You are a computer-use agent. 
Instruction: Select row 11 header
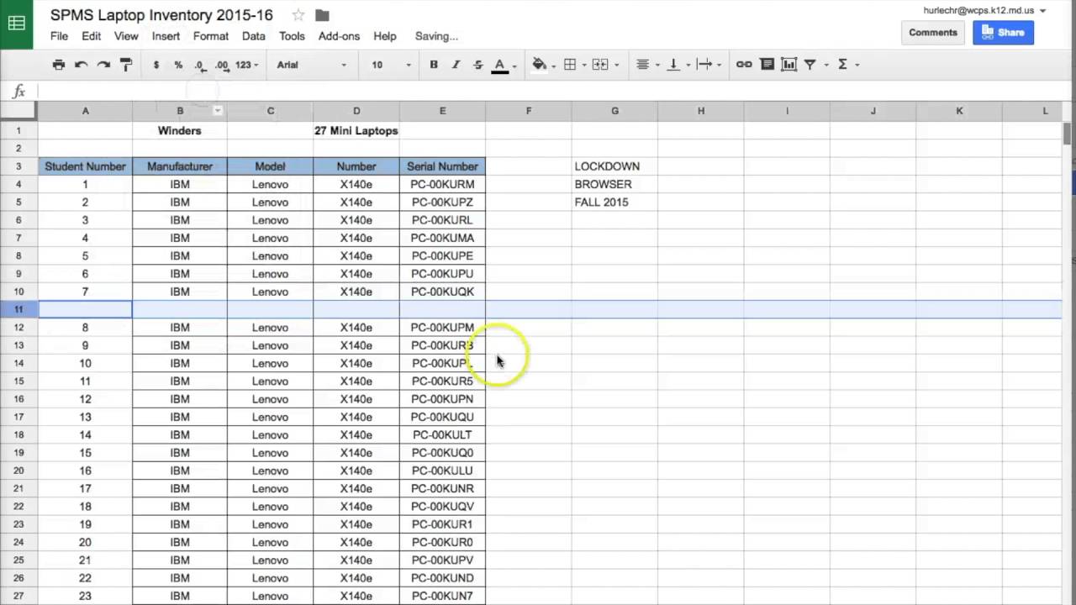pos(18,309)
